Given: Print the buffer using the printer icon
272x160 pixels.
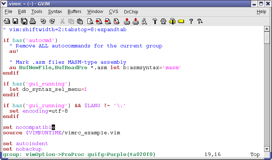Looking at the screenshot, I should pos(33,21).
